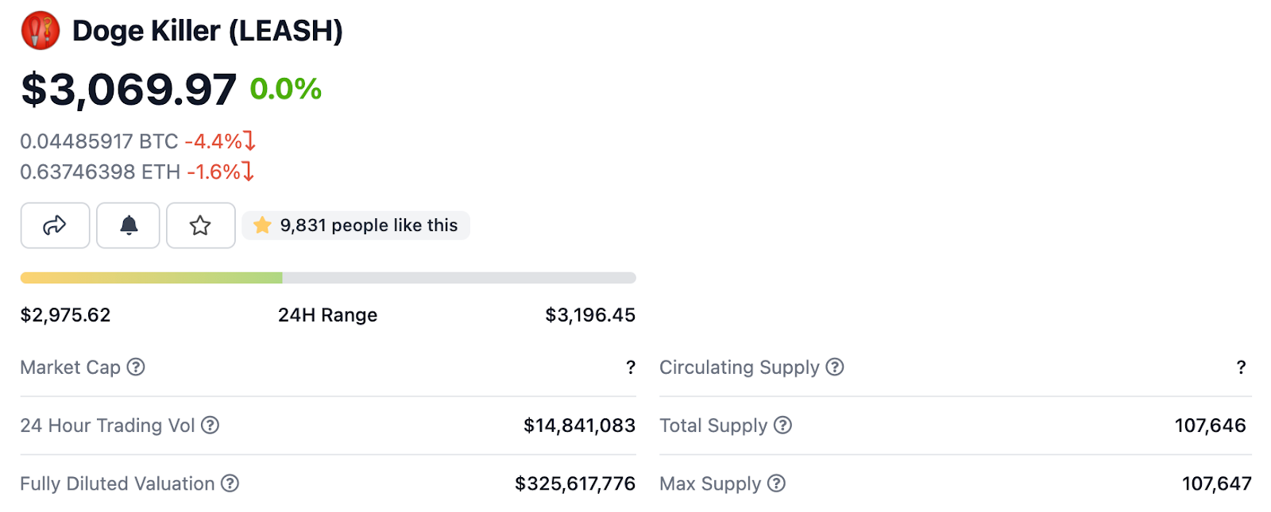
Task: Click the share arrow button
Action: click(55, 225)
